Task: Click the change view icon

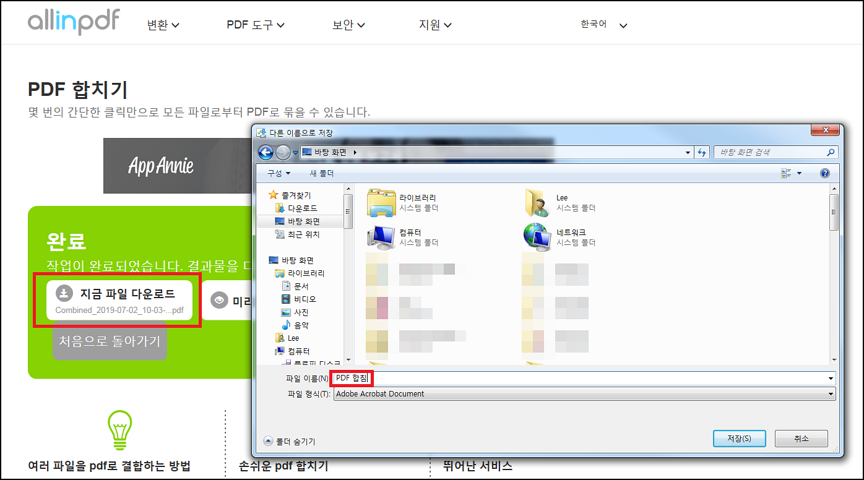Action: pyautogui.click(x=786, y=173)
